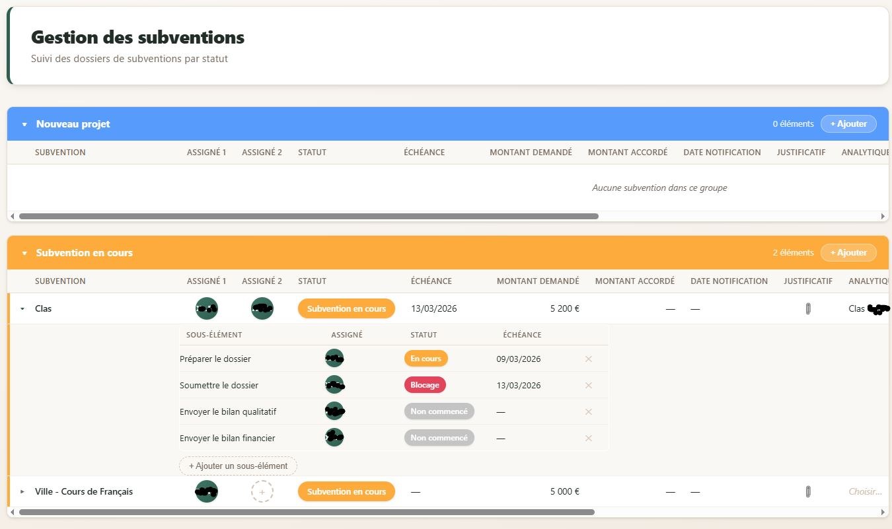This screenshot has height=529, width=892.
Task: Click '+ Ajouter un sous-élément' button
Action: point(238,466)
